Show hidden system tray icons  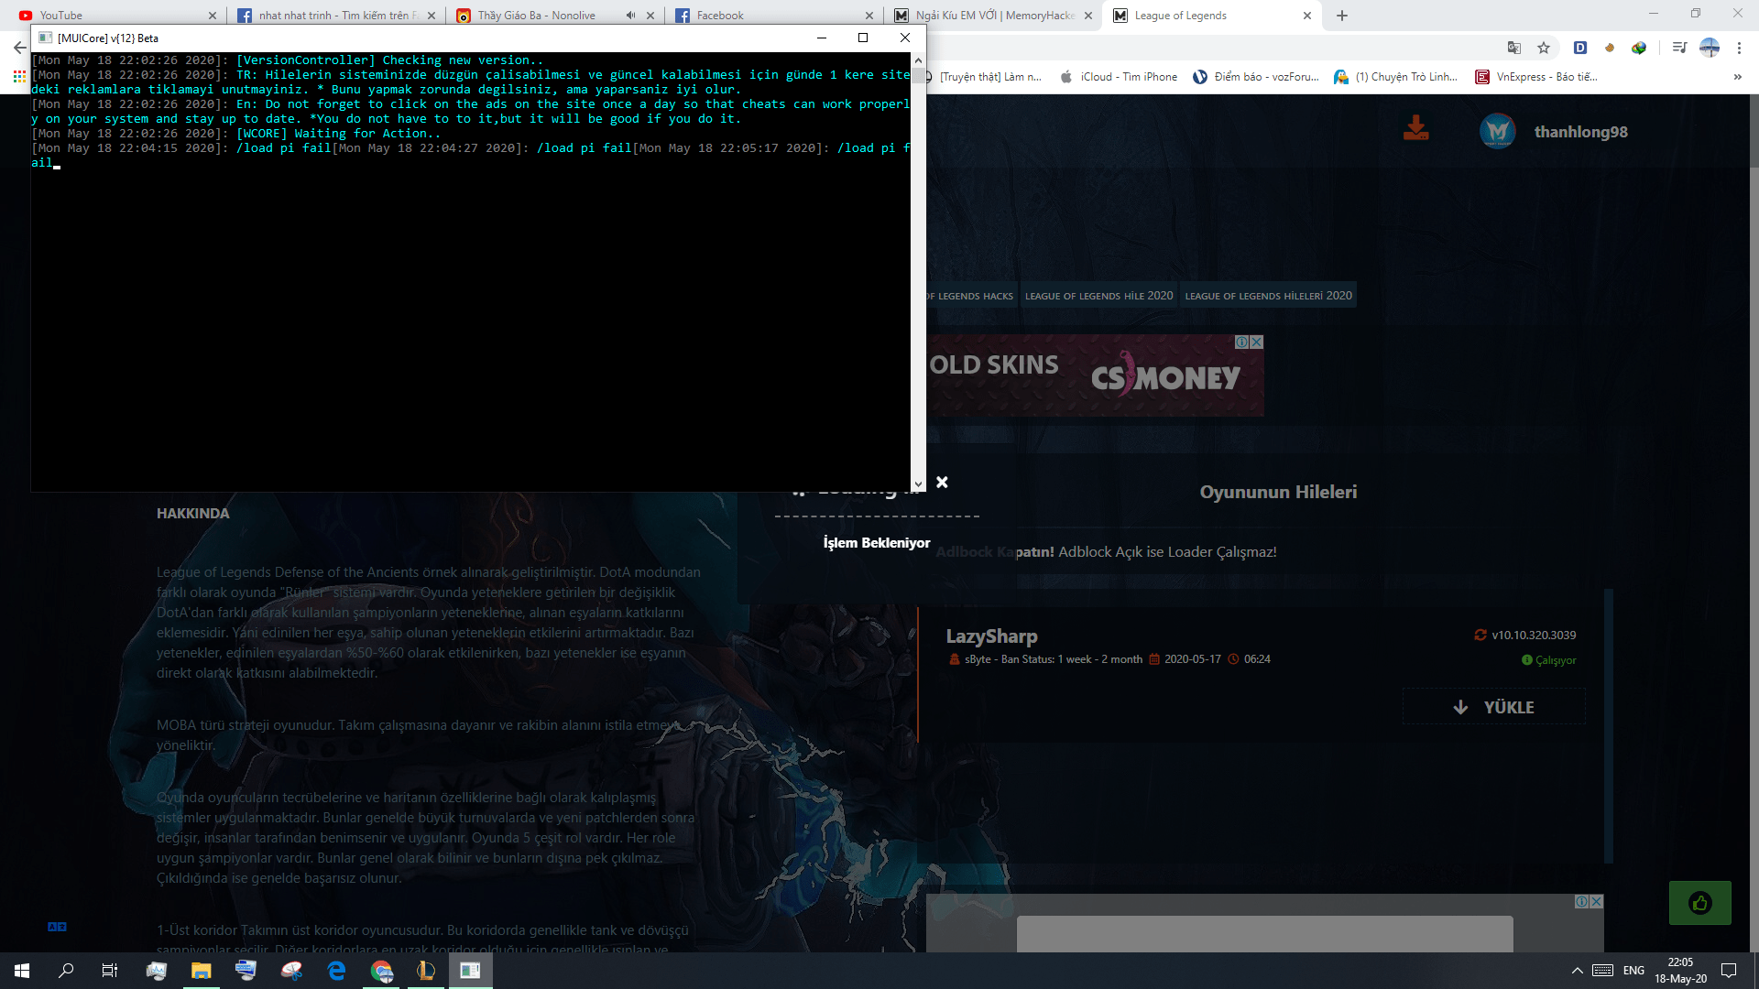coord(1577,971)
